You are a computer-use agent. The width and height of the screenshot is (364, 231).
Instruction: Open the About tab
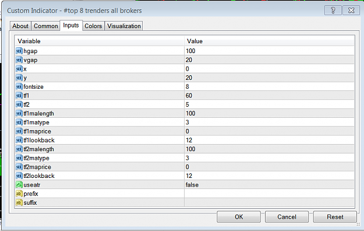point(20,26)
